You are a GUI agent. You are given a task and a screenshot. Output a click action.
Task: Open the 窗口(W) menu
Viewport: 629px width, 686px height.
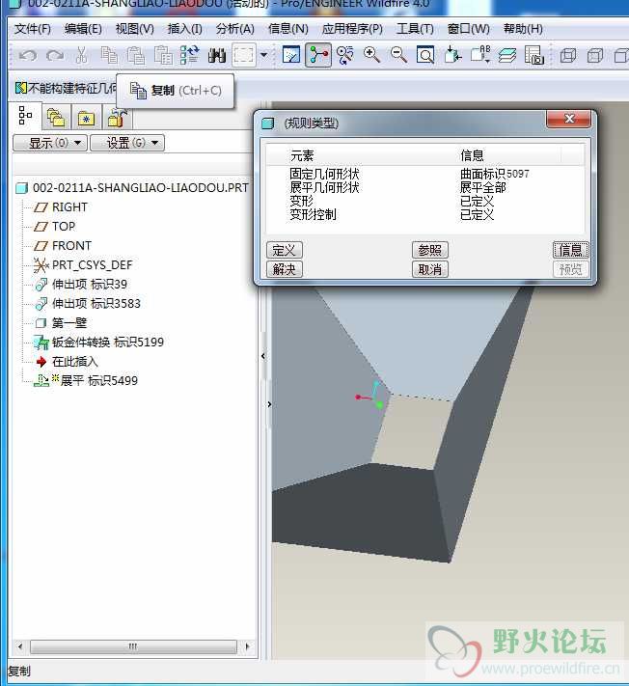(x=469, y=29)
